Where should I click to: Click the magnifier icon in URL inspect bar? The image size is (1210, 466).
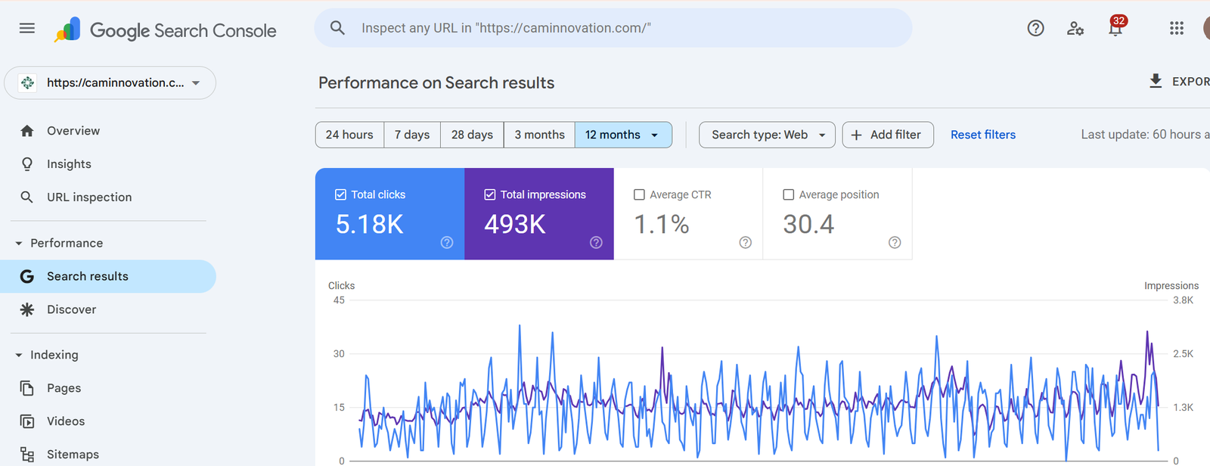(337, 28)
